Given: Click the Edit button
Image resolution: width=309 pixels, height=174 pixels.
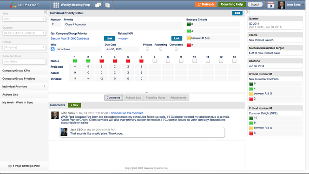Looking at the screenshot, I should coord(237,13).
